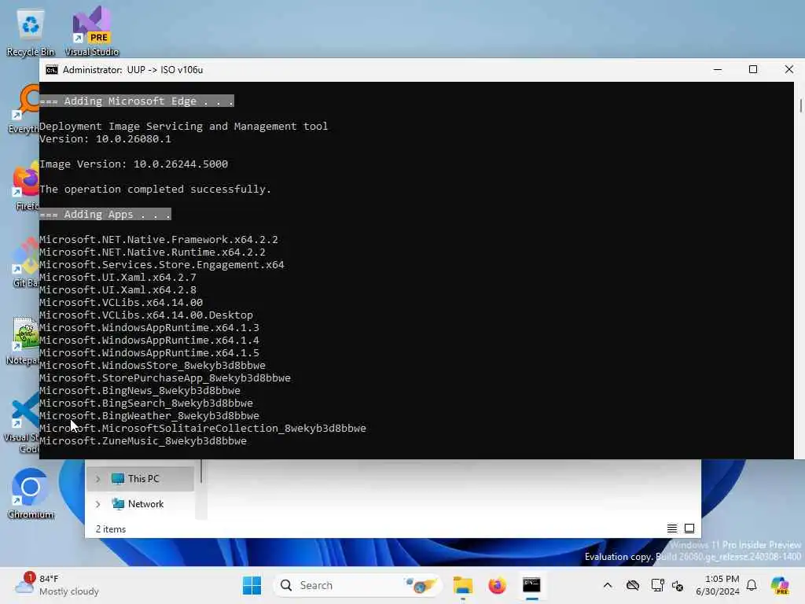Open the Visual Studio Preview desktop shortcut
Viewport: 805px width, 604px height.
(x=92, y=31)
